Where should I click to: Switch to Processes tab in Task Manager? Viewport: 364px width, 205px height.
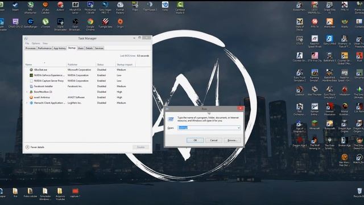pyautogui.click(x=30, y=48)
